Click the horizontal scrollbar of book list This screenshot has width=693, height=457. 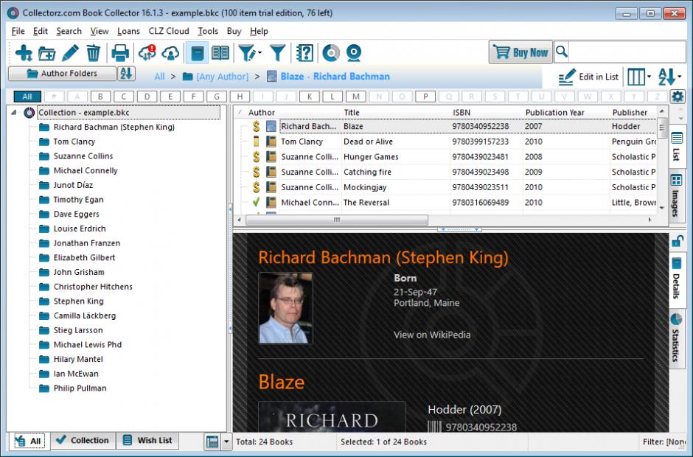337,219
